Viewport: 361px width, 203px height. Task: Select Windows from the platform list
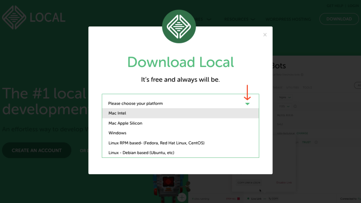coord(117,133)
